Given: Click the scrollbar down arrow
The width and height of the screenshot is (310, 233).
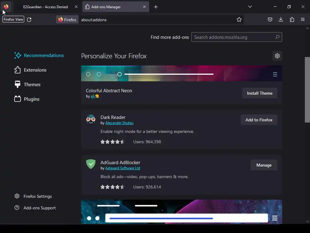Looking at the screenshot, I should pos(307,221).
